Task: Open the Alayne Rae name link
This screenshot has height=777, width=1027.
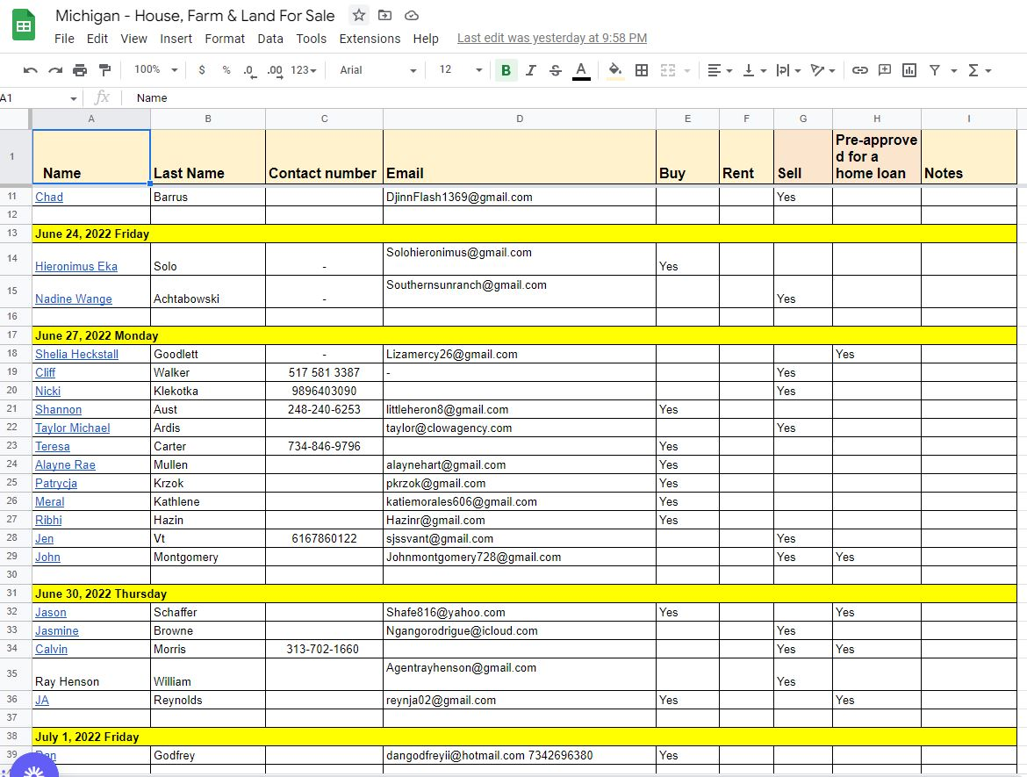Action: pyautogui.click(x=66, y=464)
